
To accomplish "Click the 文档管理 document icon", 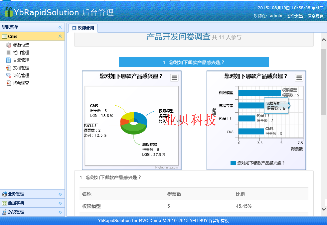I will click(x=9, y=68).
